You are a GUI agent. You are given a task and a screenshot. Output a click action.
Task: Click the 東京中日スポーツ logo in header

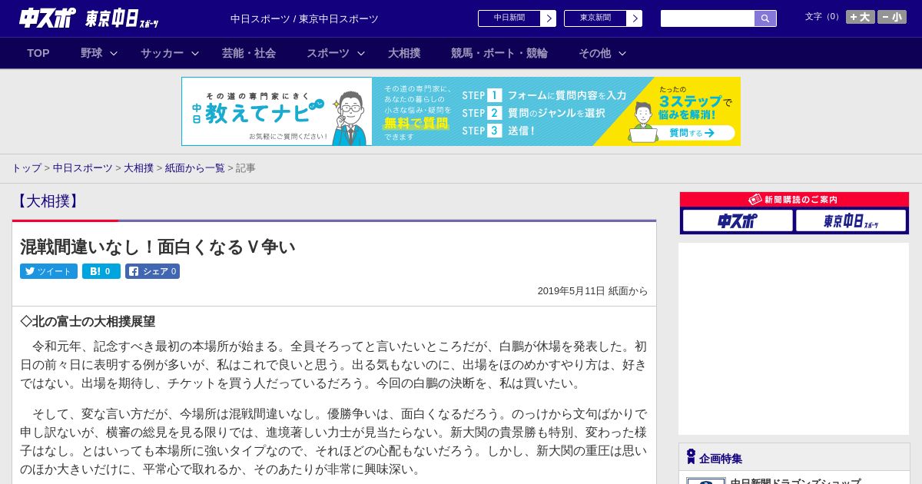122,18
